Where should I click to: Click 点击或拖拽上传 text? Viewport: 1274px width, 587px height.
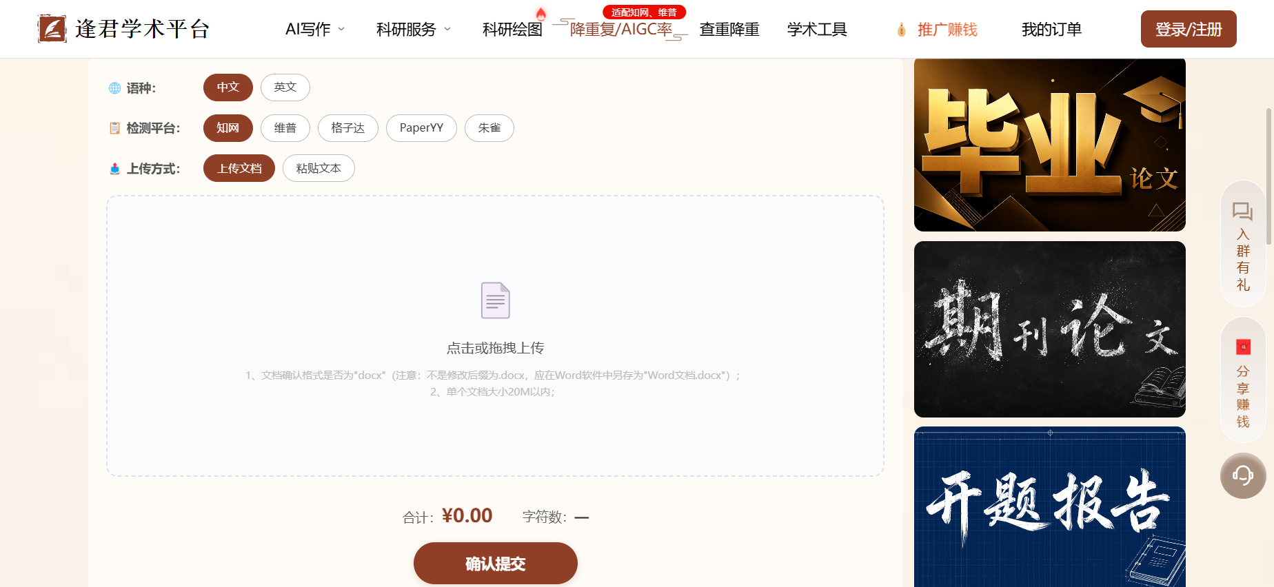coord(496,348)
